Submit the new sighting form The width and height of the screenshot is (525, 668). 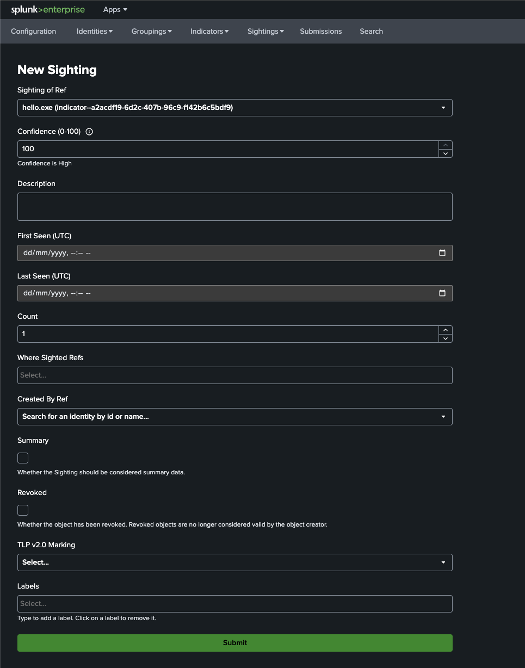[x=235, y=643]
